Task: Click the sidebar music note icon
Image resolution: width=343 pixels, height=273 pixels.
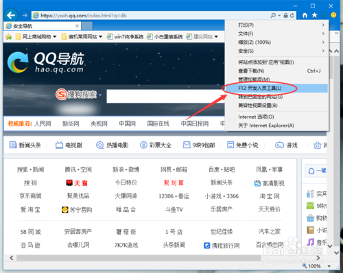Action: [x=310, y=241]
